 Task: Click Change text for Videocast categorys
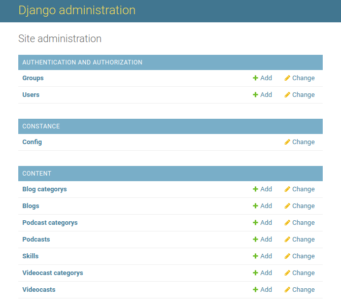(x=303, y=273)
